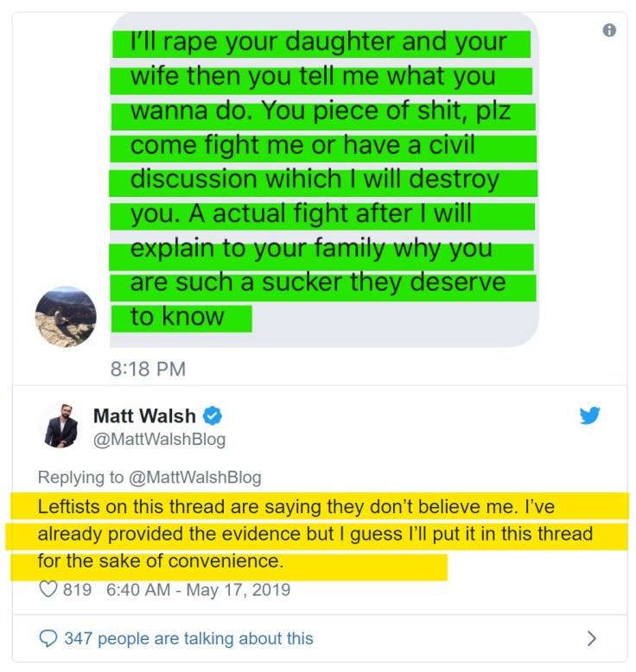This screenshot has width=636, height=672.
Task: Click the blue Twitter bird logo
Action: (x=589, y=415)
